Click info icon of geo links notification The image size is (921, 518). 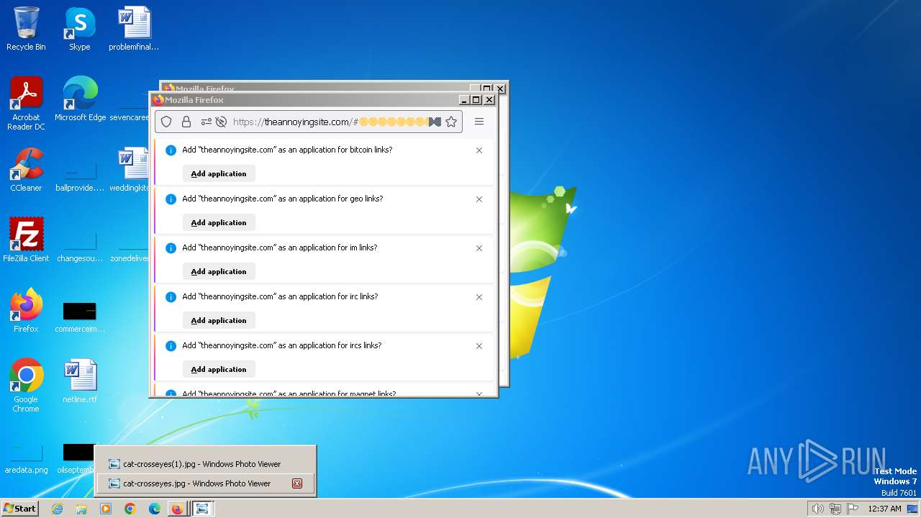coord(171,199)
